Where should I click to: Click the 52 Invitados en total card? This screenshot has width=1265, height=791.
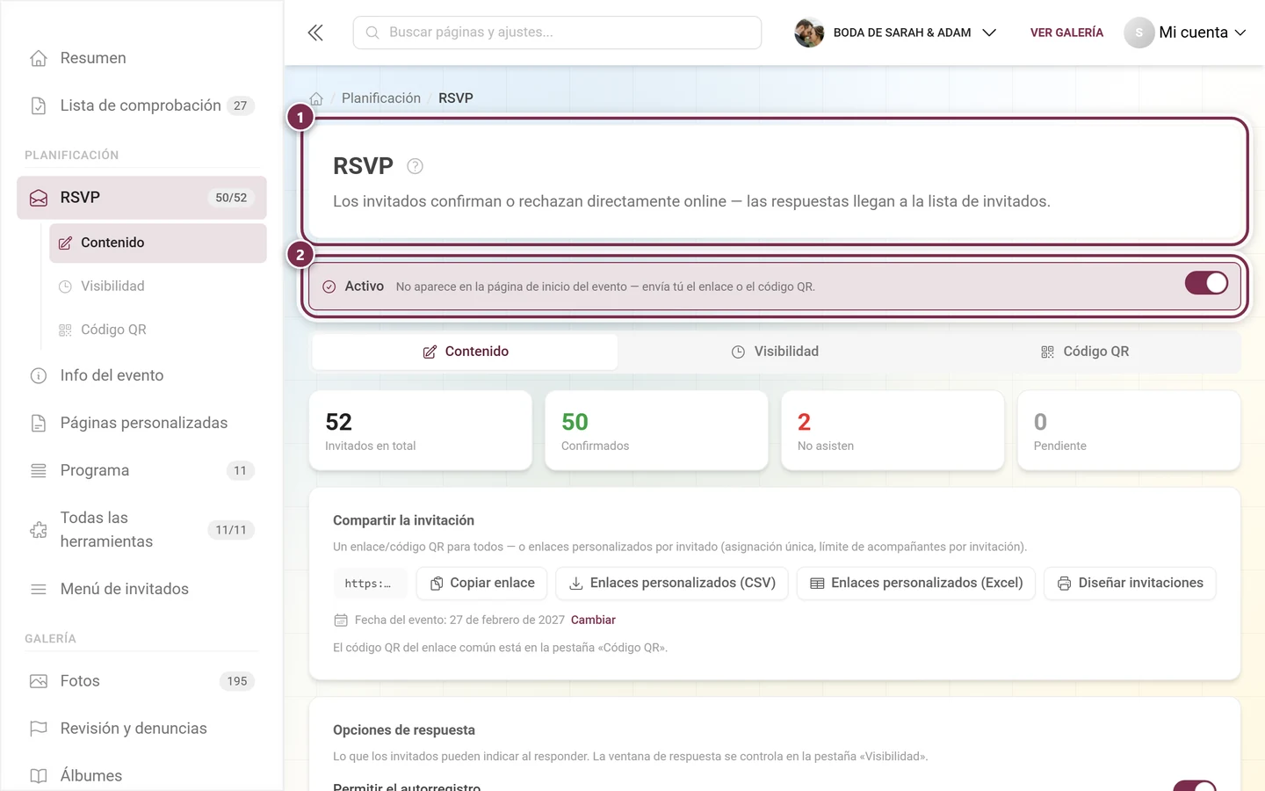click(420, 431)
